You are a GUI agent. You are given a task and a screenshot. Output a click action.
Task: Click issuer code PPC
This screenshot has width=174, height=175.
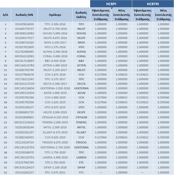click(81, 172)
